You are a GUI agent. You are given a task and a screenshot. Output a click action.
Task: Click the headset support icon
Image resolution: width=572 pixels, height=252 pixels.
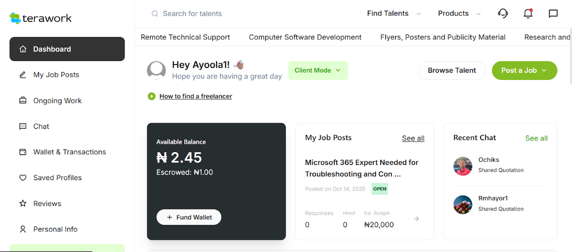point(503,13)
